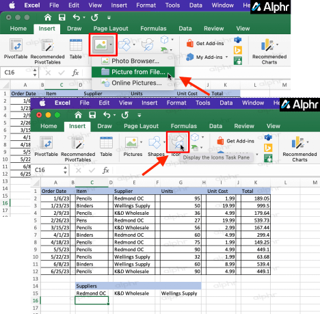320x314 pixels.
Task: Switch to the Formulas tab in lower window
Action: [x=184, y=126]
